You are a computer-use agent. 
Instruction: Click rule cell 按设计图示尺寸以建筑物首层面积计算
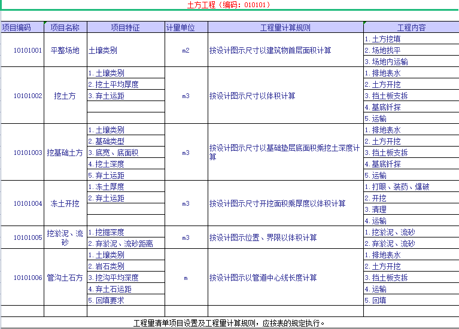[285, 50]
